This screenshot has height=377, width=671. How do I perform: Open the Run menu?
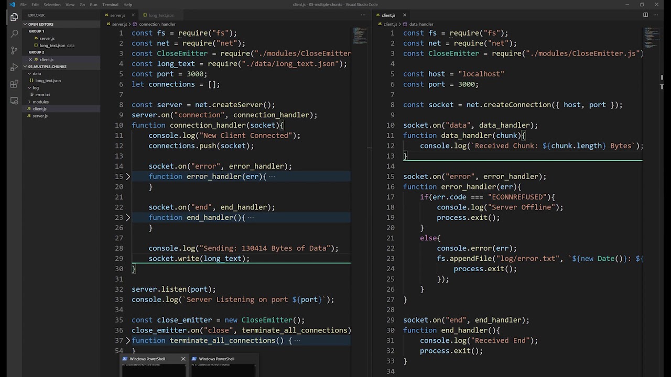click(93, 5)
